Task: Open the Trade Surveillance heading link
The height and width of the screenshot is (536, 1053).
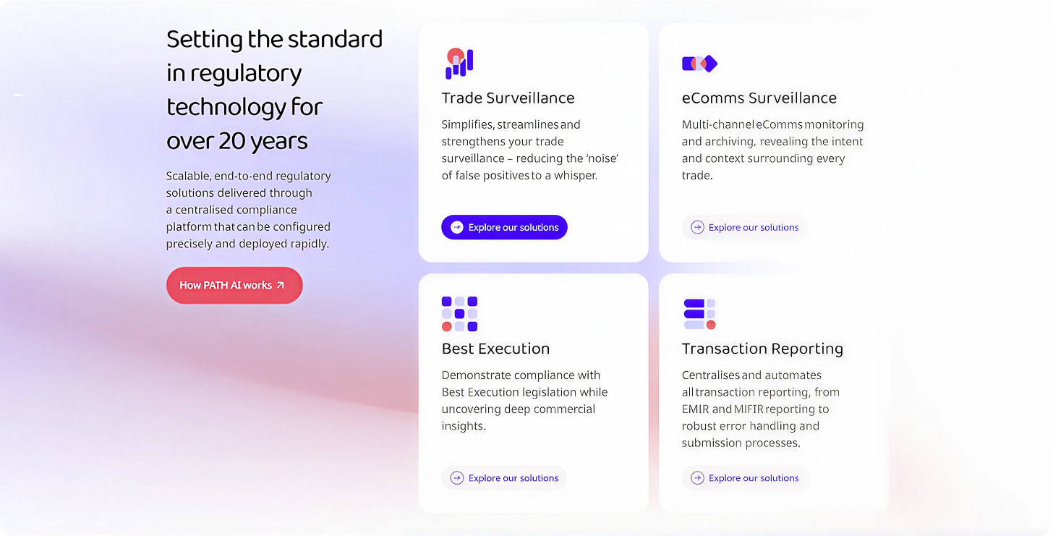Action: 508,98
